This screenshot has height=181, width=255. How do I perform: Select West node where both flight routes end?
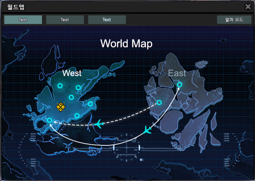pyautogui.click(x=50, y=120)
